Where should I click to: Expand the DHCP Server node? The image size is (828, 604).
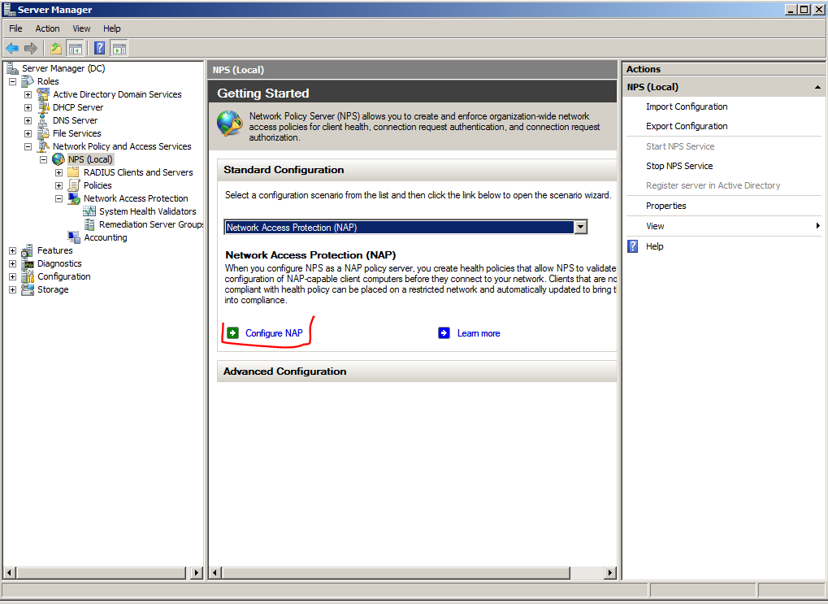pyautogui.click(x=28, y=107)
